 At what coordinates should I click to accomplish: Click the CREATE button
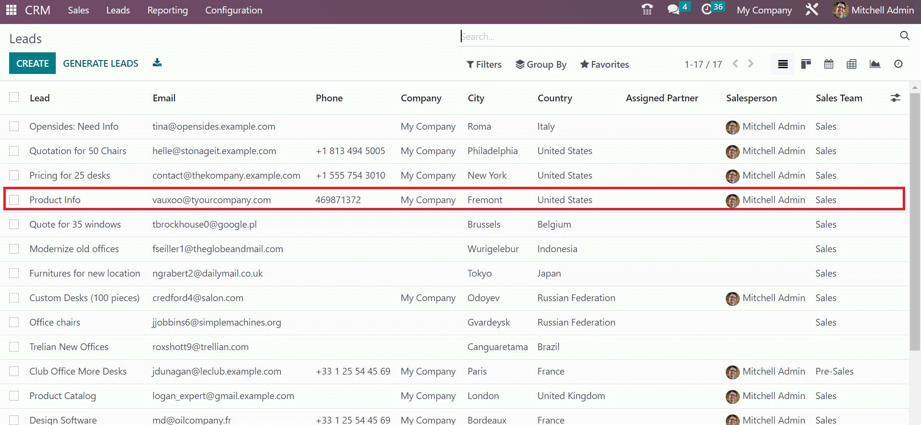click(x=32, y=63)
